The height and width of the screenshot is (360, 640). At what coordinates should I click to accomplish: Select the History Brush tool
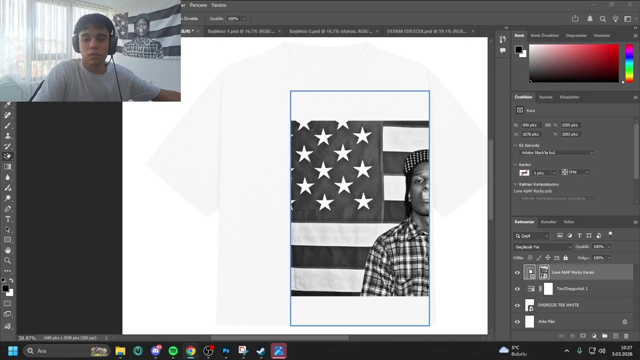[7, 146]
